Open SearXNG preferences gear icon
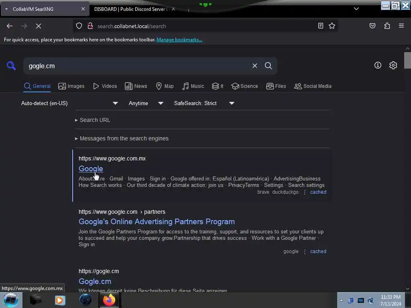 coord(393,65)
